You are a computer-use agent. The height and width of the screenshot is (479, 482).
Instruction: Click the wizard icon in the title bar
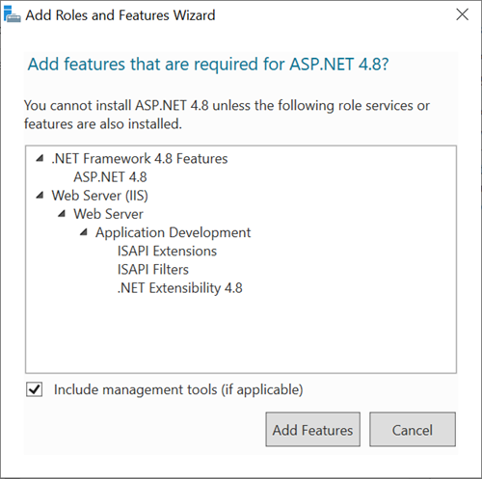click(x=13, y=14)
